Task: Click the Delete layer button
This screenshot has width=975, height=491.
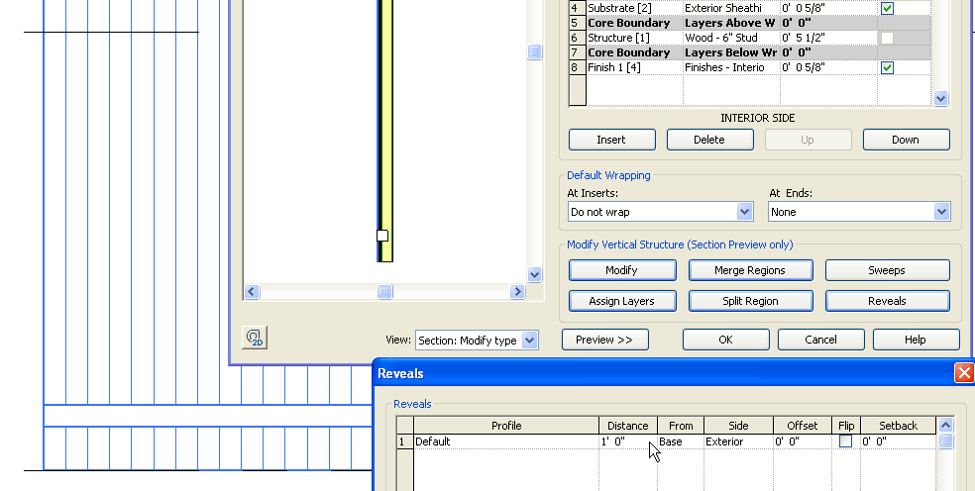Action: point(710,140)
